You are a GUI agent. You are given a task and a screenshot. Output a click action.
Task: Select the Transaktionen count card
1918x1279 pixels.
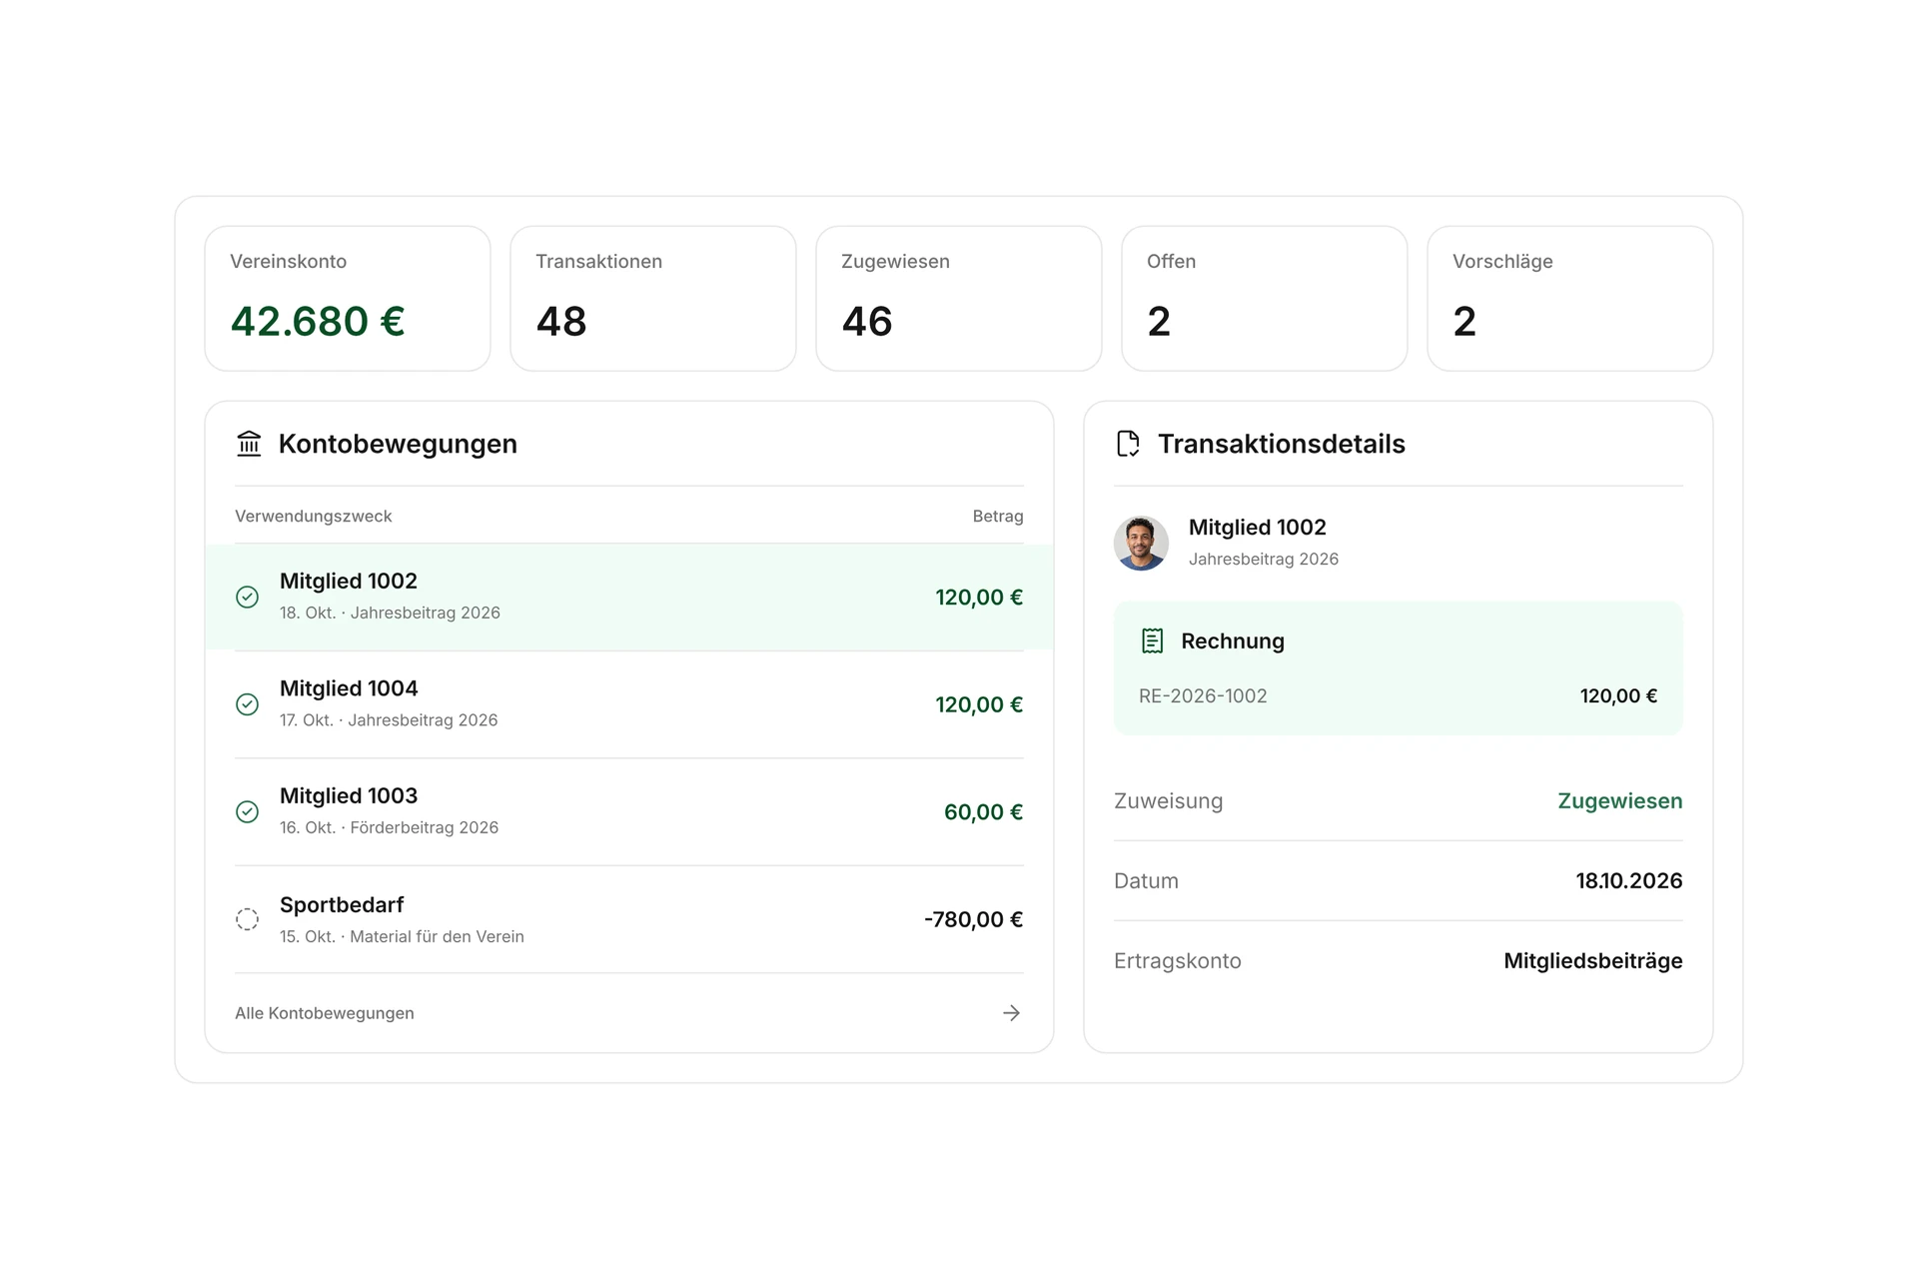(653, 298)
